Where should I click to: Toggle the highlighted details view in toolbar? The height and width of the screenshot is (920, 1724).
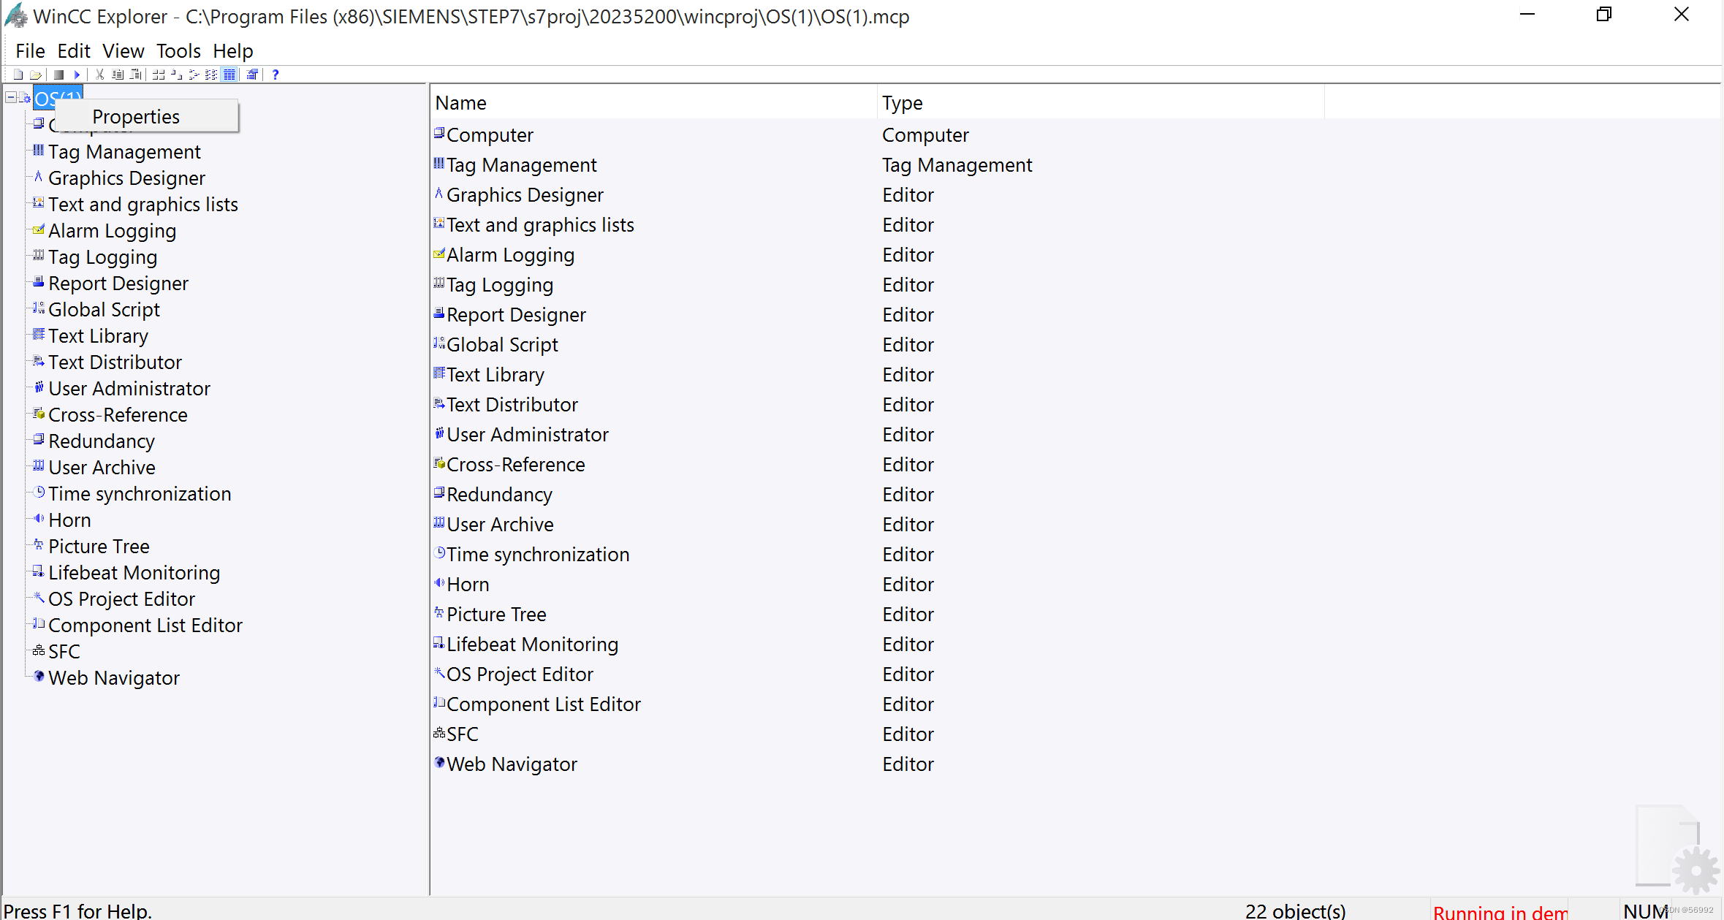pyautogui.click(x=229, y=74)
